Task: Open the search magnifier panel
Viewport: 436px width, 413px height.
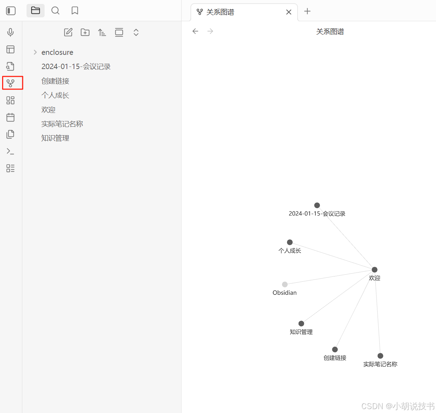Action: tap(55, 11)
